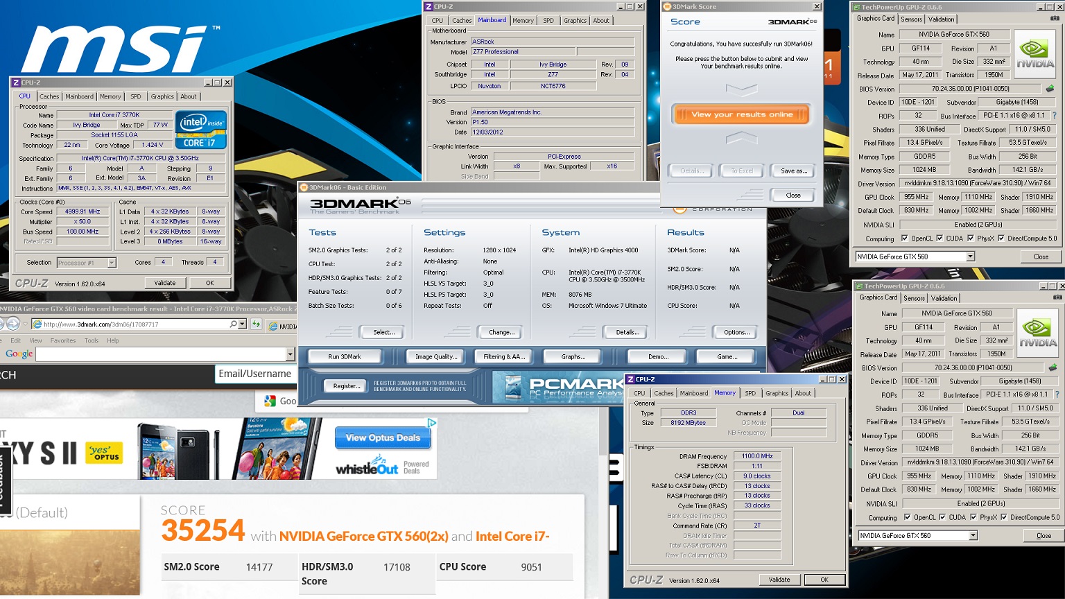Toggle OpenCL checkbox in upper GPU-Z window
Image resolution: width=1065 pixels, height=599 pixels.
(904, 238)
